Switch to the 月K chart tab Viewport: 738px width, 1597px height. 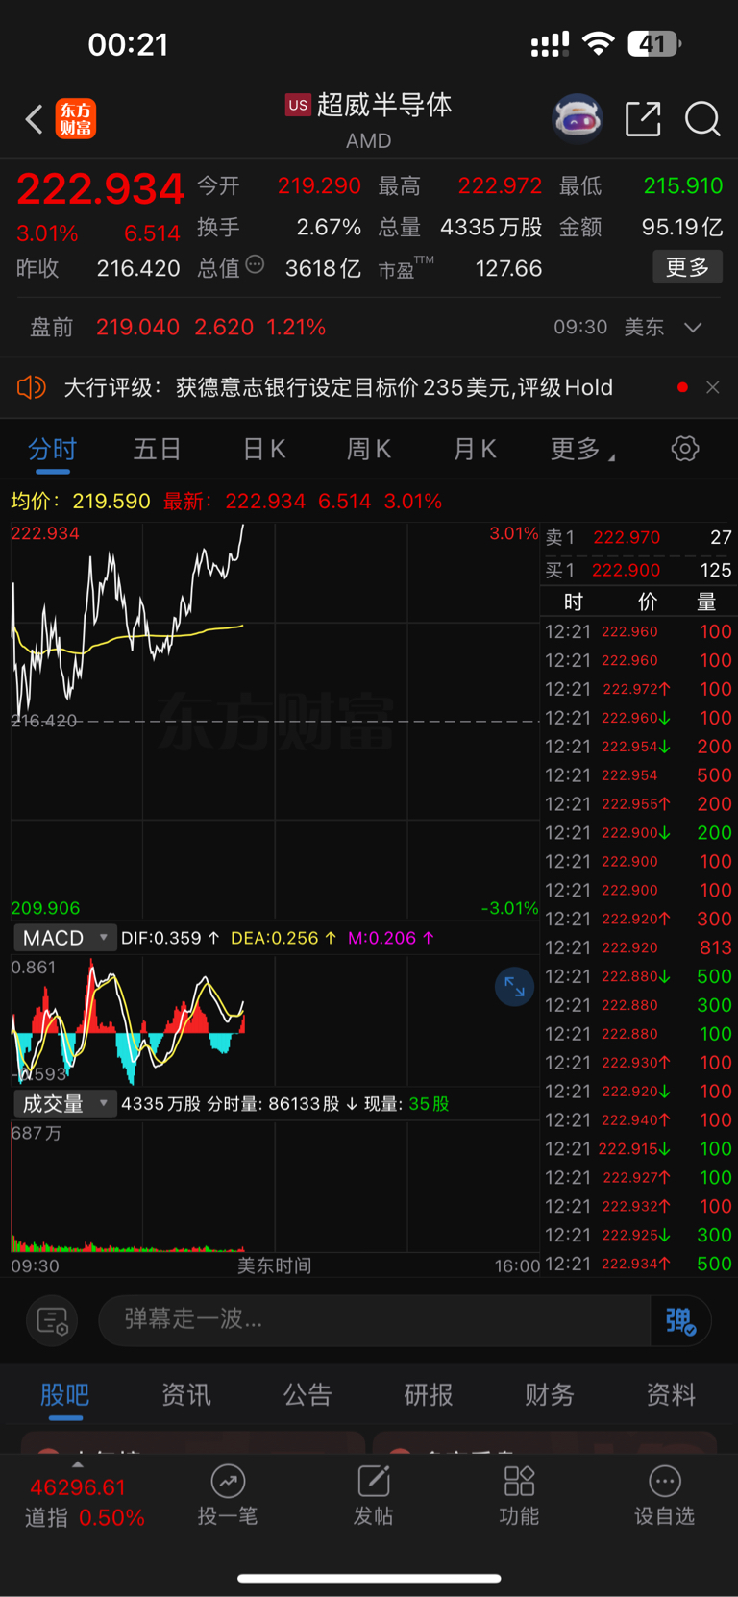[475, 449]
